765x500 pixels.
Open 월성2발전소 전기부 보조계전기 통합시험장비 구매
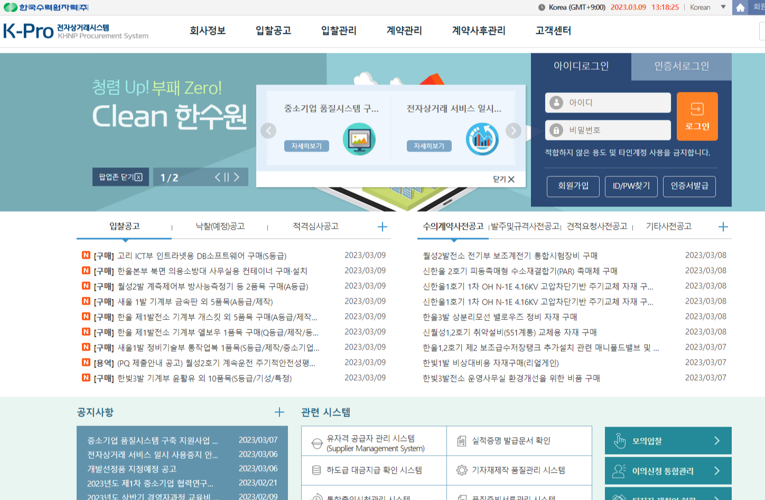[510, 256]
